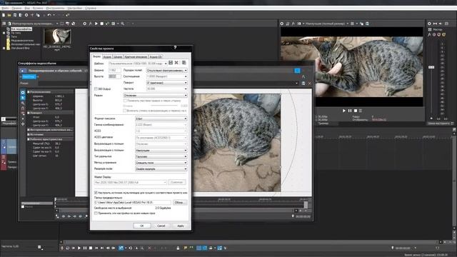The height and width of the screenshot is (257, 457).
Task: Toggle the swap left/right checkbox under stereoscopic mode
Action: 125,101
